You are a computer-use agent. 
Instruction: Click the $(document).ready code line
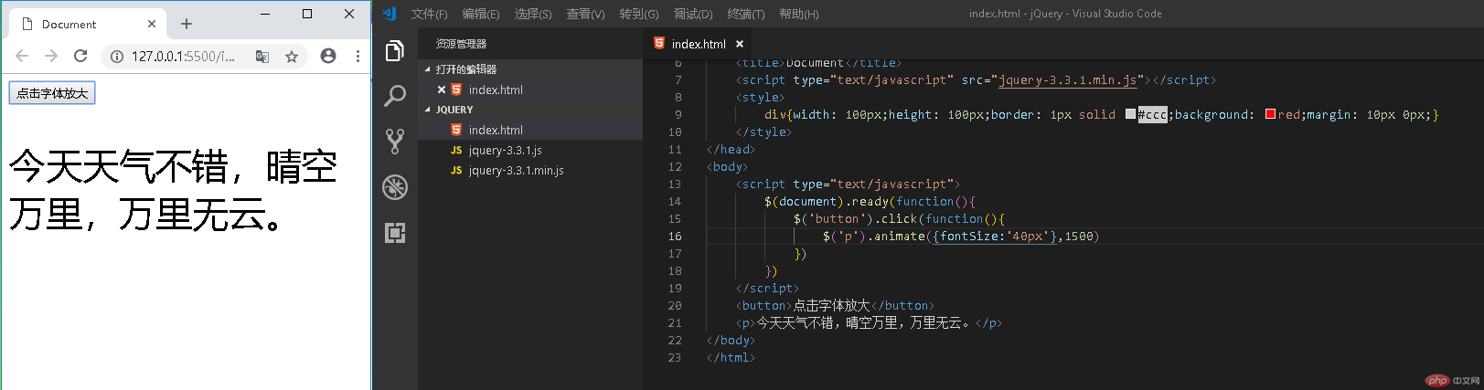pos(870,202)
